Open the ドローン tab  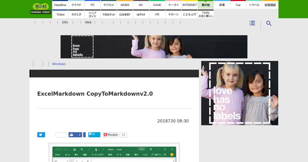173,14
